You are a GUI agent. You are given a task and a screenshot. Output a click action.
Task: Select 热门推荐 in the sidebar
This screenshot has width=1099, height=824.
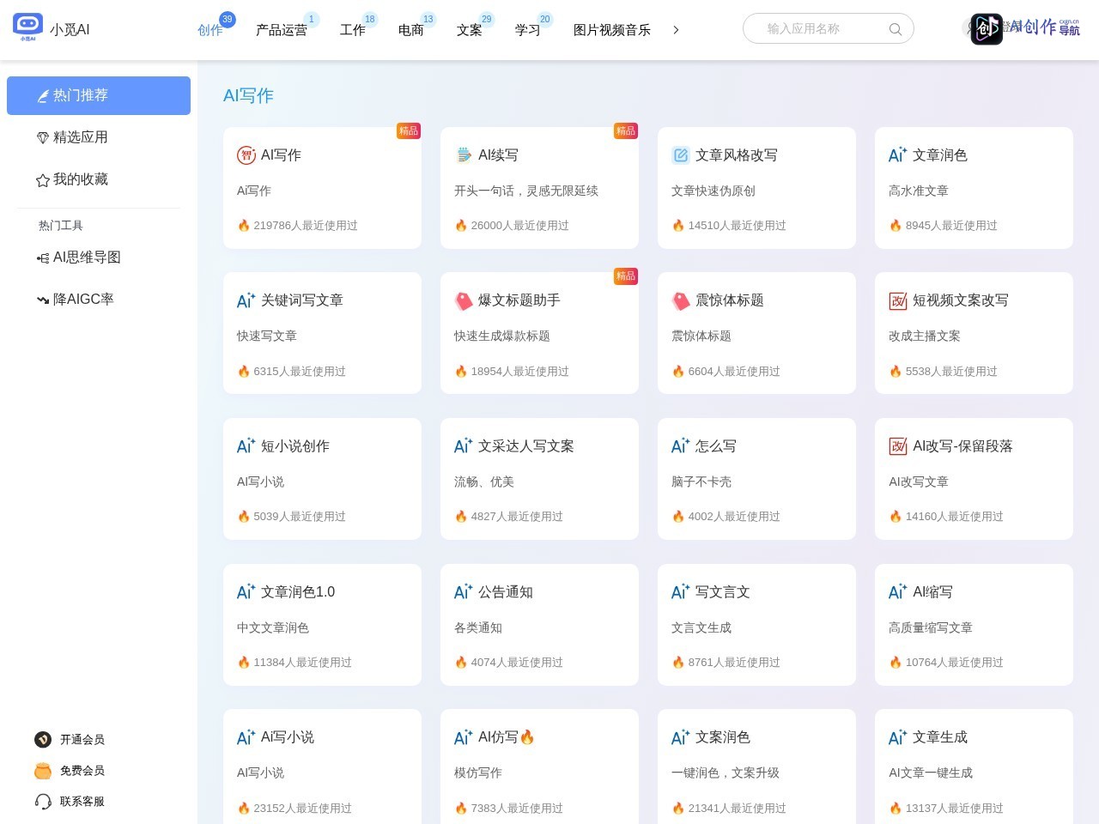pyautogui.click(x=99, y=95)
